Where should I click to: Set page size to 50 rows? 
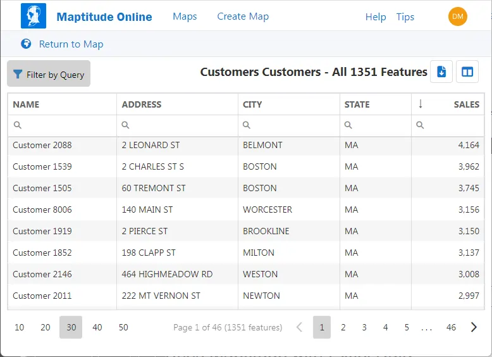[x=123, y=327]
